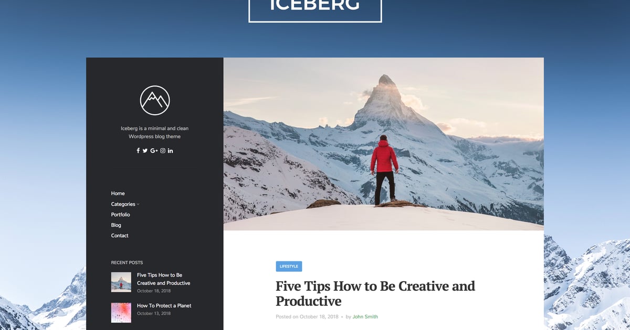Image resolution: width=630 pixels, height=330 pixels.
Task: Open the Instagram social icon
Action: (x=163, y=151)
